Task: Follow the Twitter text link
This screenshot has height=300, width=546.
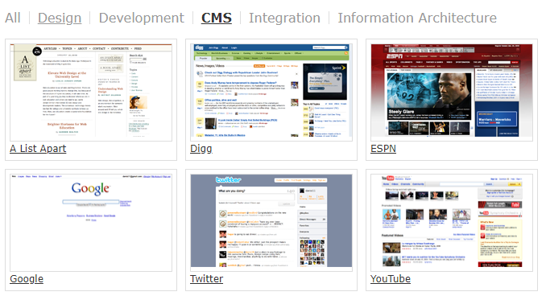Action: click(206, 279)
